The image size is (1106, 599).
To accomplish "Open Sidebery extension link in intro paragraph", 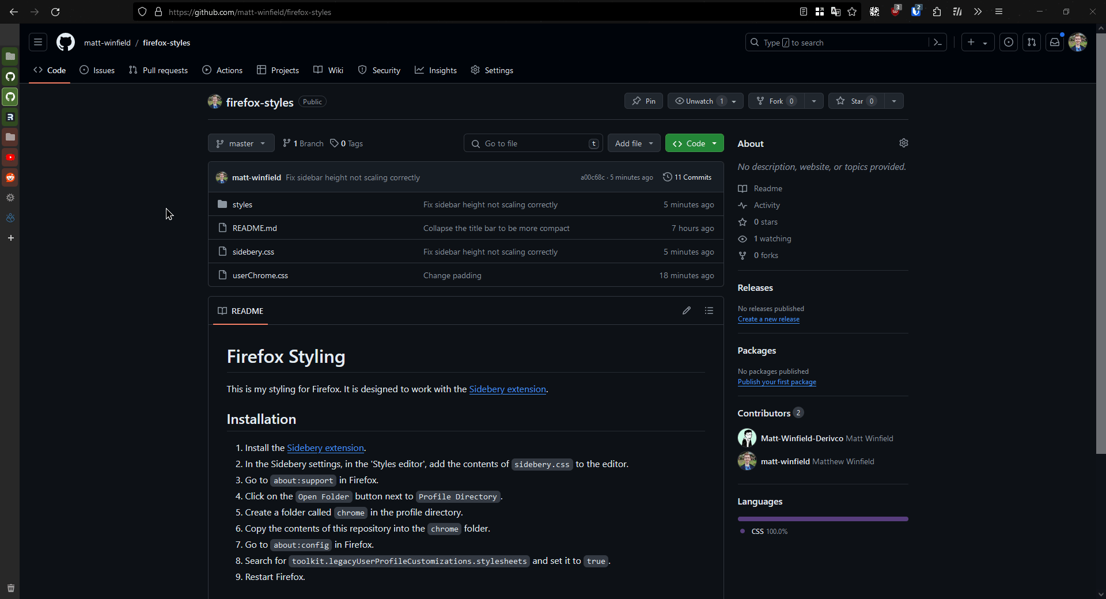I will 507,389.
